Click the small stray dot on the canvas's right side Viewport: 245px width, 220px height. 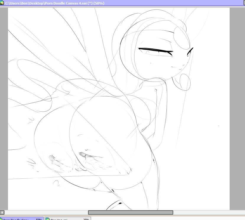[219, 126]
